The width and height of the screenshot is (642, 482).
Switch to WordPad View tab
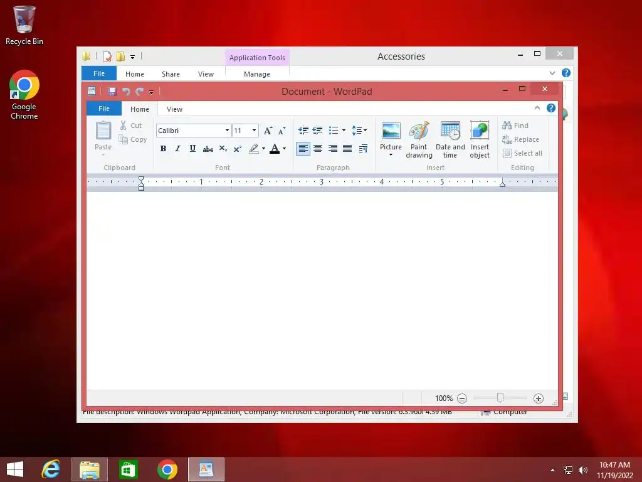coord(174,109)
